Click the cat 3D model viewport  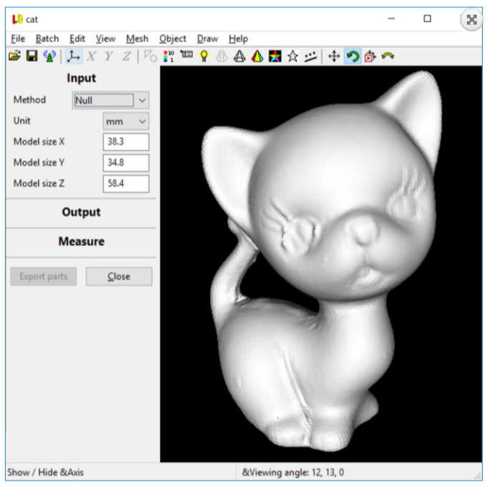tap(321, 264)
